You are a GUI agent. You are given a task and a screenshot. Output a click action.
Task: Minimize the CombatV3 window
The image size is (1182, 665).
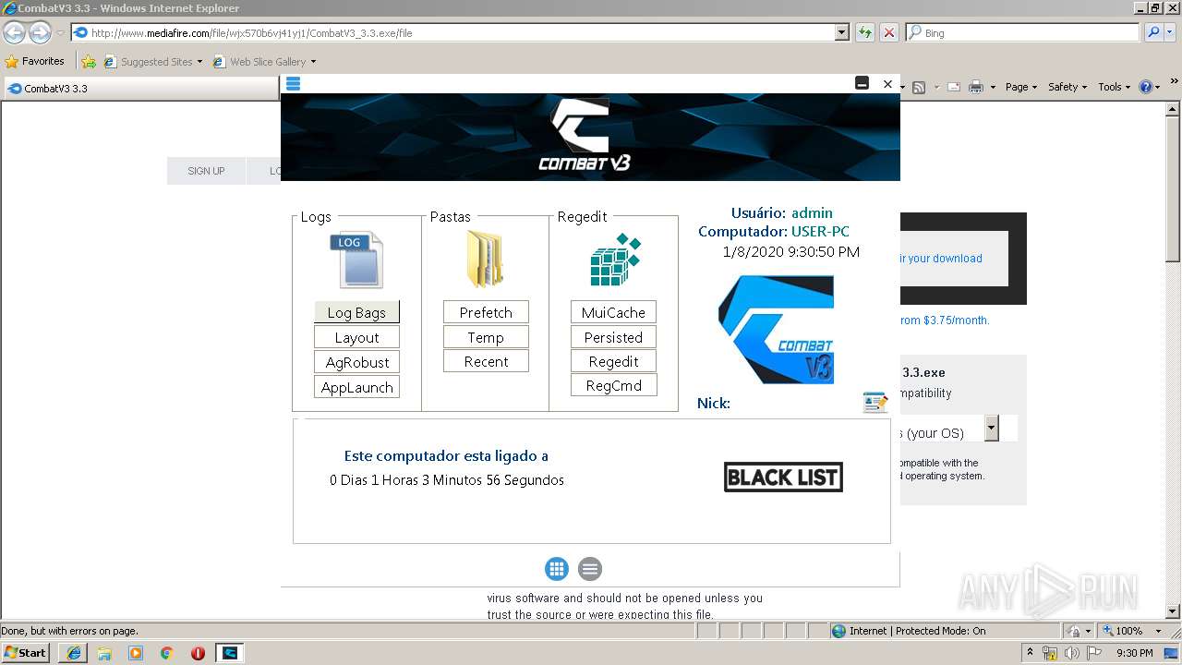[862, 83]
